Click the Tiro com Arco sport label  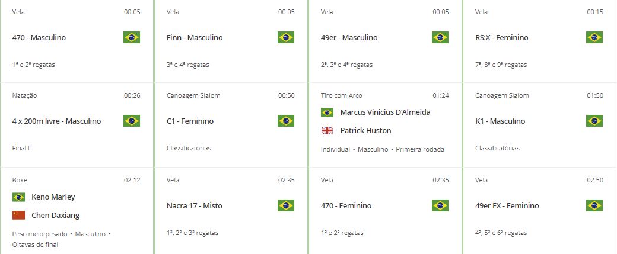[x=341, y=95]
